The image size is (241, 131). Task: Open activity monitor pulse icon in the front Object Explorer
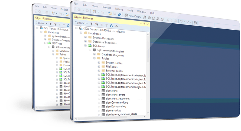tap(116, 26)
